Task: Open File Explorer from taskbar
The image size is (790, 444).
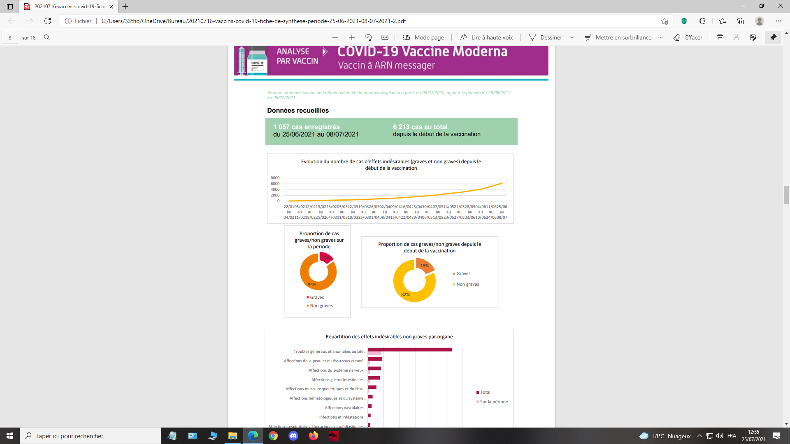Action: tap(233, 436)
